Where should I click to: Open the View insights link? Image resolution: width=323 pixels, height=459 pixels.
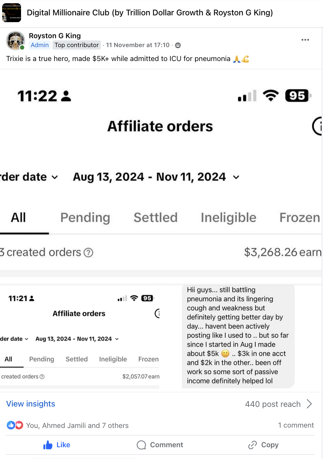tap(31, 404)
